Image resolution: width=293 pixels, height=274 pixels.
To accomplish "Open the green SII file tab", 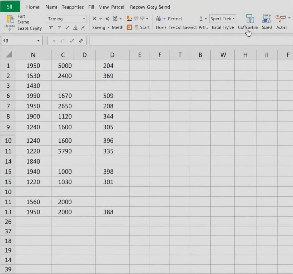I will click(10, 6).
